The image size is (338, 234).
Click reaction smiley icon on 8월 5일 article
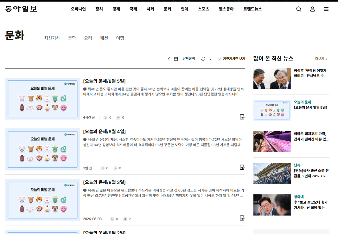(105, 118)
